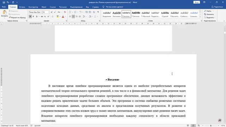Switch to the Рецензирование tab
Image resolution: width=226 pixels, height=127 pixels.
pyautogui.click(x=76, y=7)
